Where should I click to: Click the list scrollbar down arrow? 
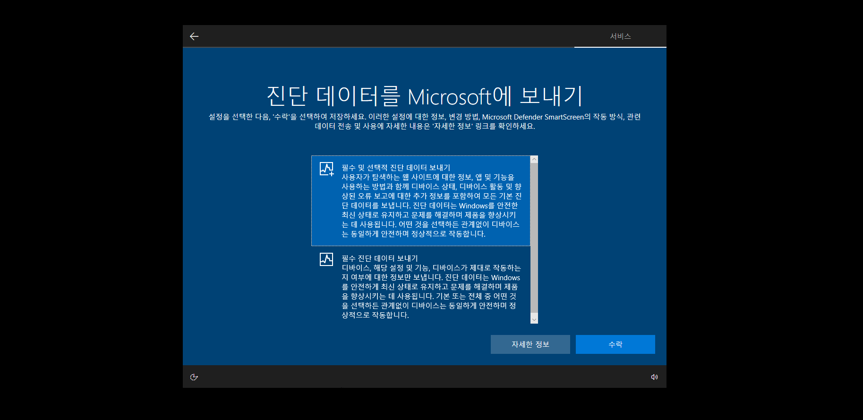(x=534, y=320)
